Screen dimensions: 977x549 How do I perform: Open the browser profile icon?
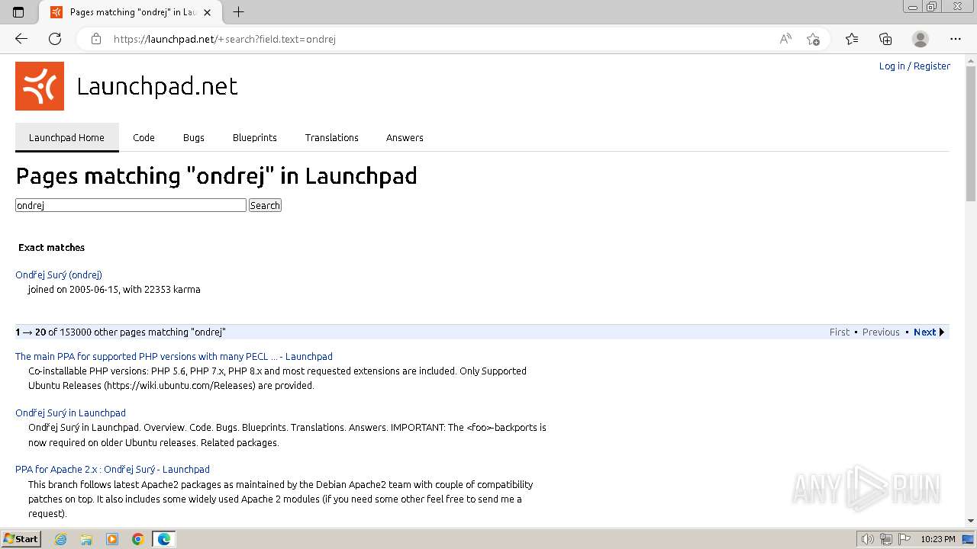(921, 39)
